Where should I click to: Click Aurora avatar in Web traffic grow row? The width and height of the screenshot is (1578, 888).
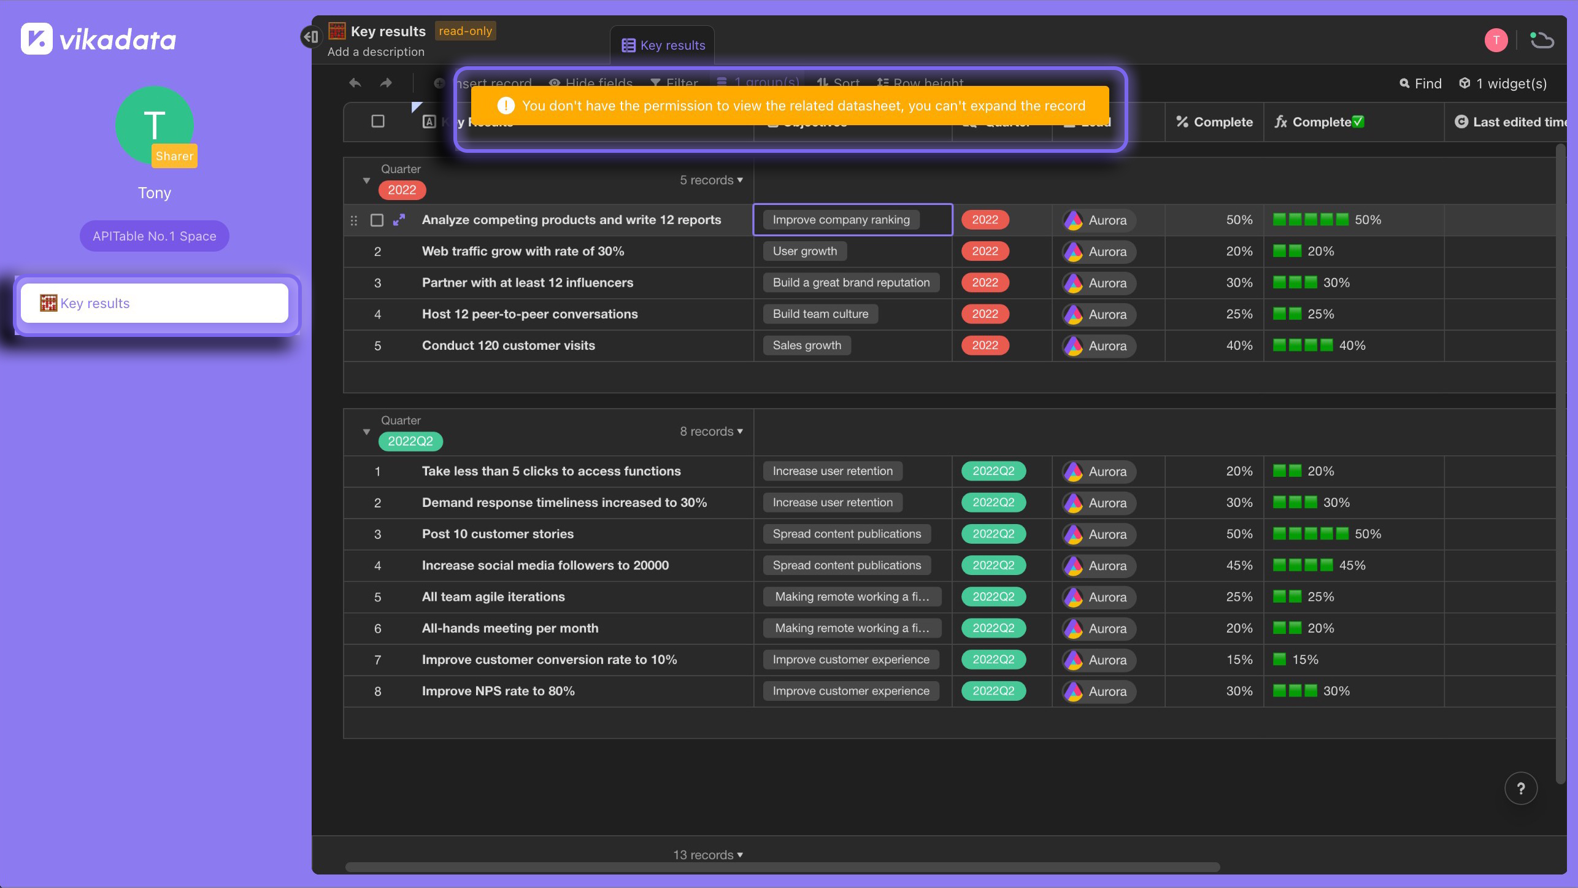click(x=1073, y=252)
